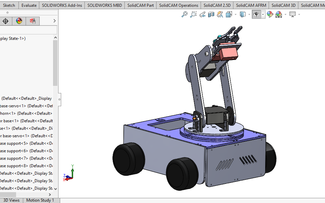Viewport: 325px width, 203px height.
Task: Select the red servo block on the arm
Action: click(x=228, y=54)
